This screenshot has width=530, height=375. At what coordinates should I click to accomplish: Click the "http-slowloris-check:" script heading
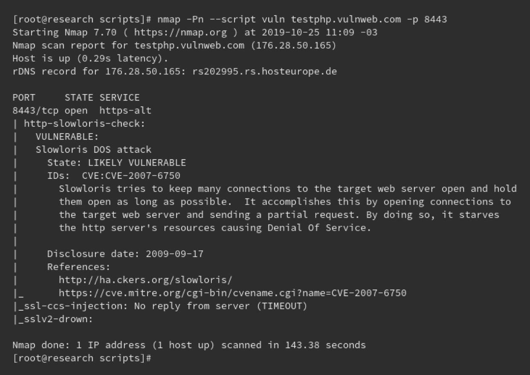click(x=84, y=124)
